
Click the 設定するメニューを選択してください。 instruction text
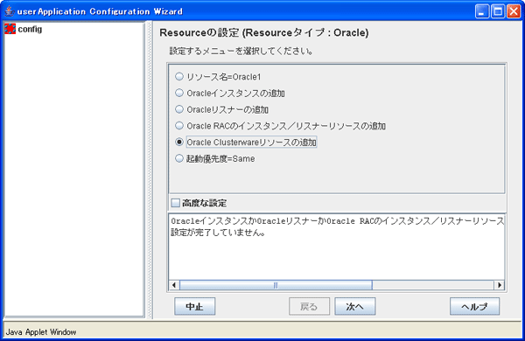[x=241, y=52]
